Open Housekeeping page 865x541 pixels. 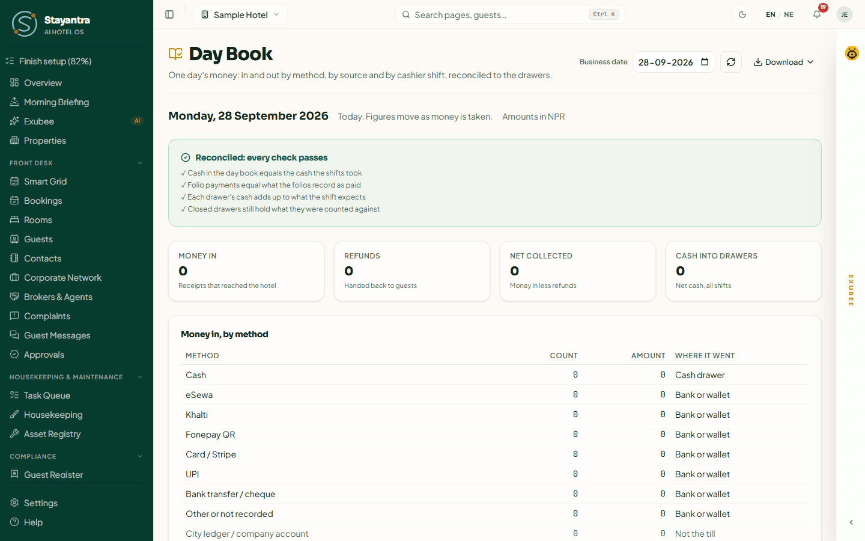[x=76, y=415]
